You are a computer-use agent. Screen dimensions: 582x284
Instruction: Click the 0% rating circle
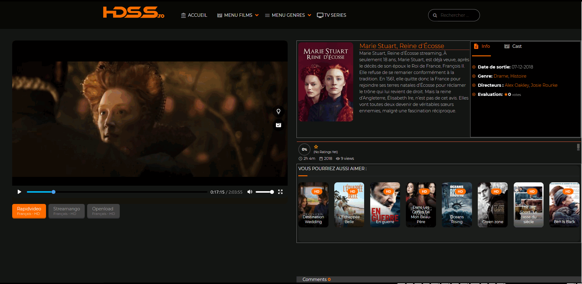[304, 149]
